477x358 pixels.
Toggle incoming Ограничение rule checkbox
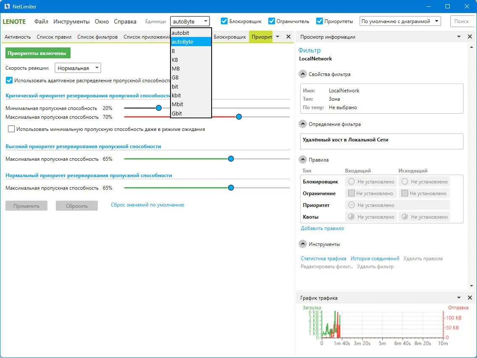(351, 193)
